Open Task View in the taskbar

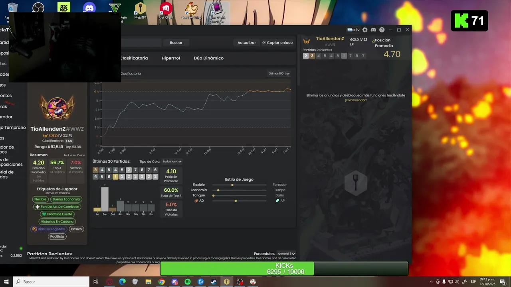[96, 282]
